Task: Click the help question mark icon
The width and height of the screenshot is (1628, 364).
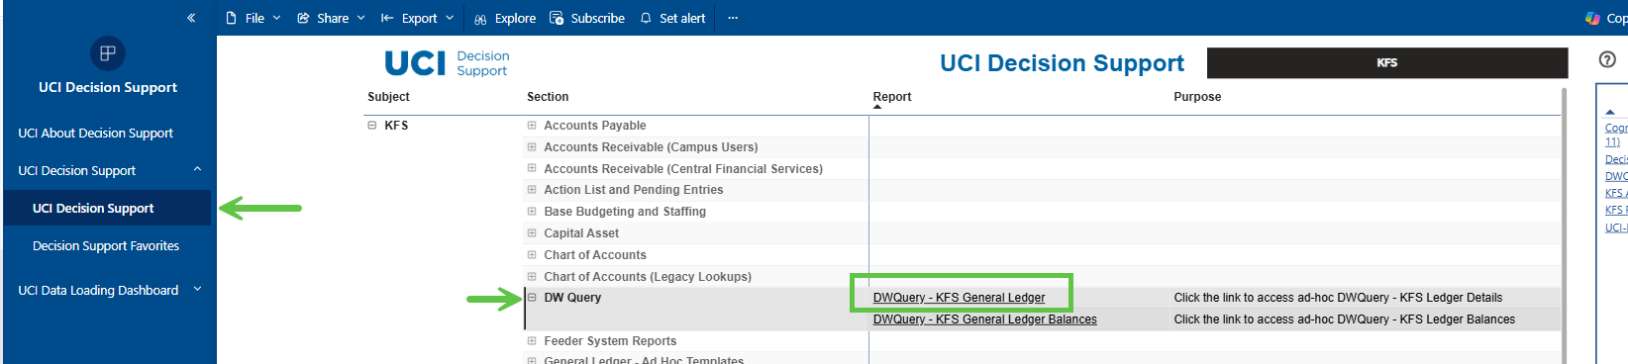Action: pyautogui.click(x=1607, y=59)
